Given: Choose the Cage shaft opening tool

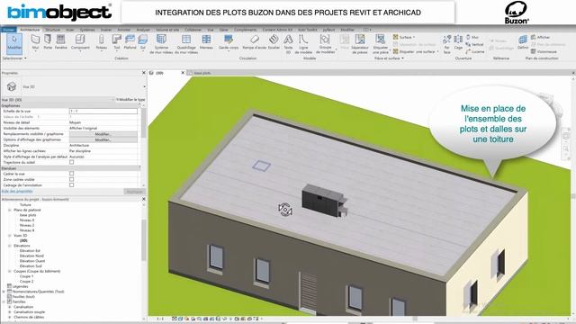Looking at the screenshot, I should pyautogui.click(x=458, y=42).
